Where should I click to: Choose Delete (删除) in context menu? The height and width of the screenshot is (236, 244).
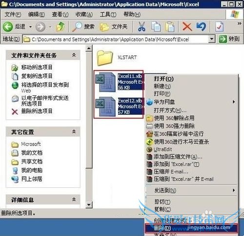pyautogui.click(x=191, y=228)
